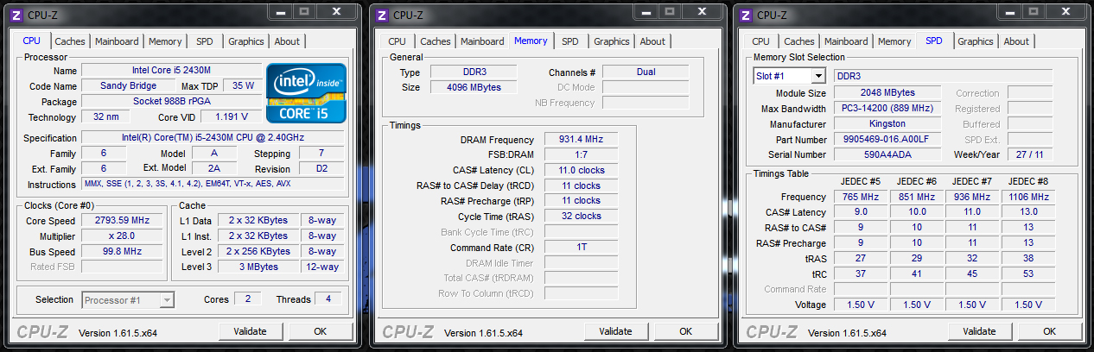The height and width of the screenshot is (352, 1094).
Task: Click the Specification field i5-2430M CPU @ 2.40GHz
Action: click(213, 138)
